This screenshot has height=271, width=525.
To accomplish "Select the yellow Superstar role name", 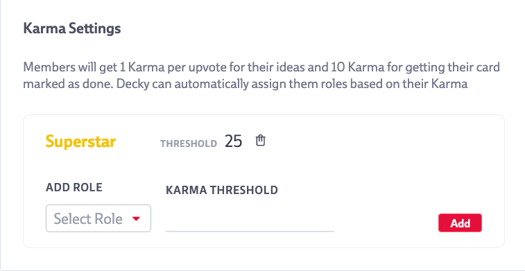I will pos(80,142).
